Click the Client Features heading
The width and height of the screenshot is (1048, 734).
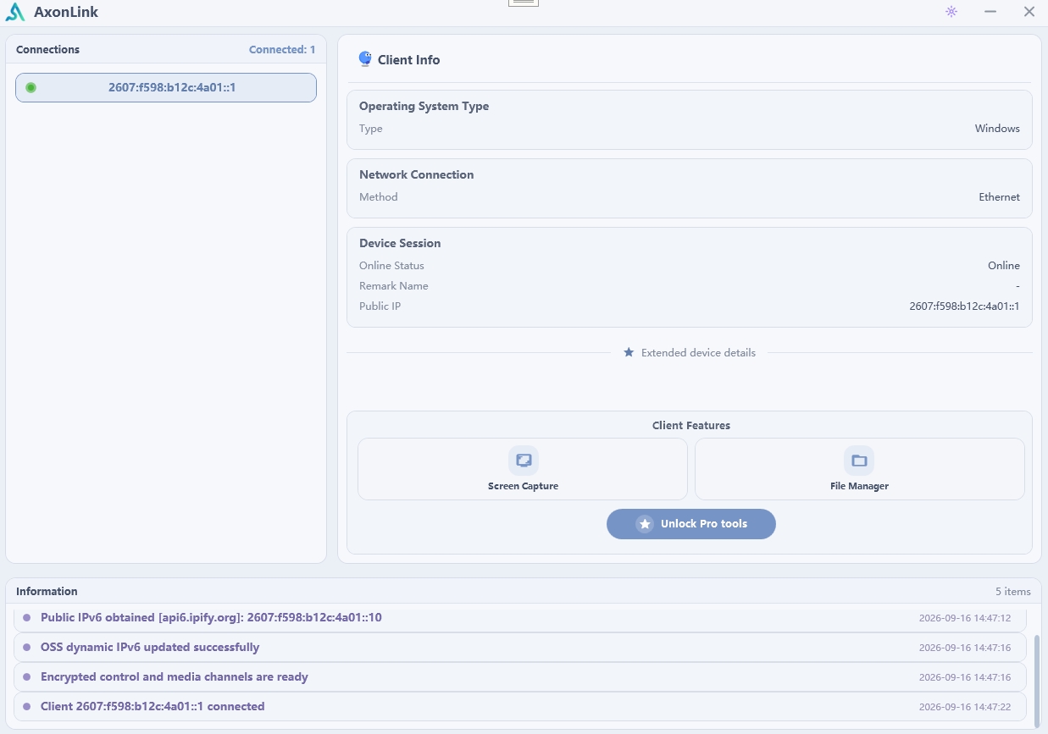691,426
